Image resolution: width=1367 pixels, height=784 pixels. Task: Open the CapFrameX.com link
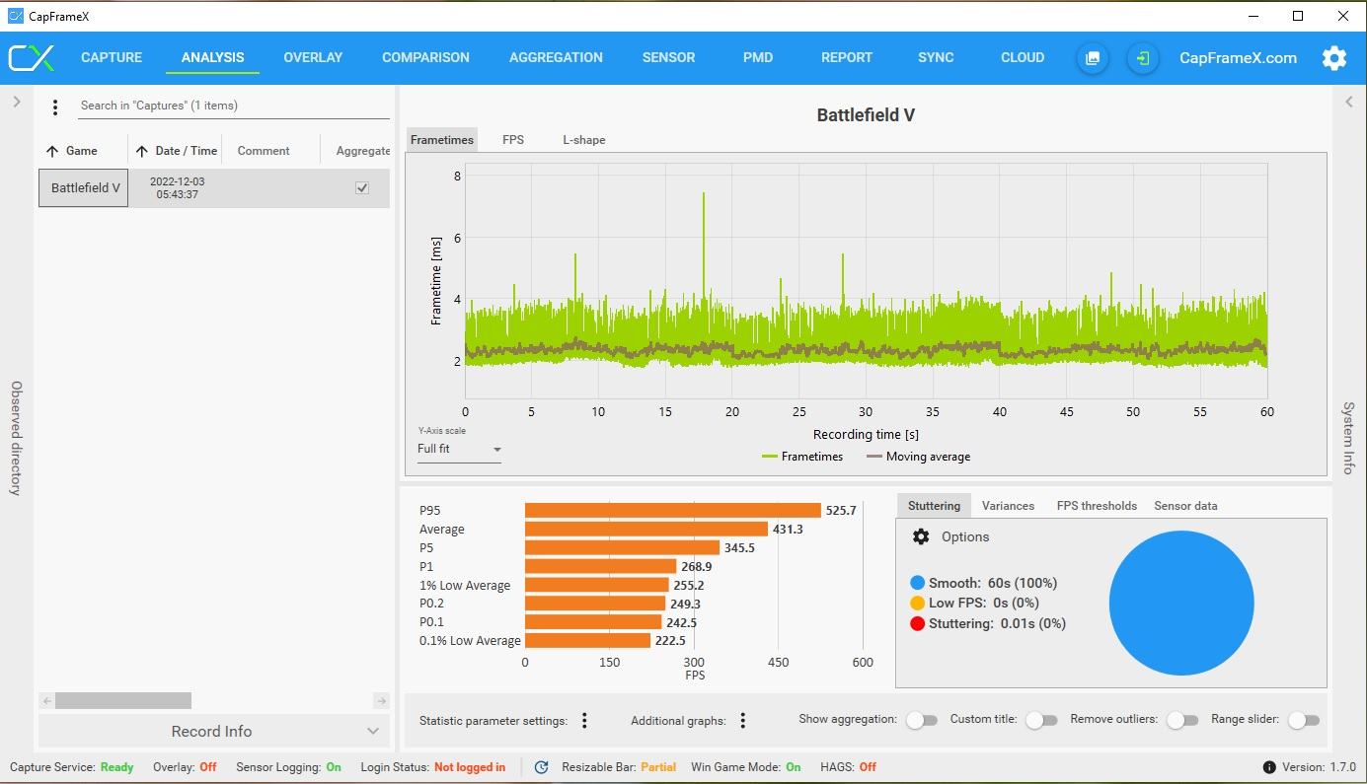click(1238, 58)
